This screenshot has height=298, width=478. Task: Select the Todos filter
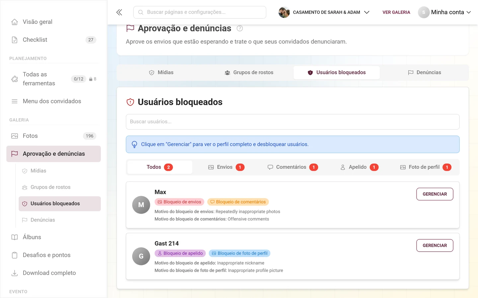click(x=160, y=167)
